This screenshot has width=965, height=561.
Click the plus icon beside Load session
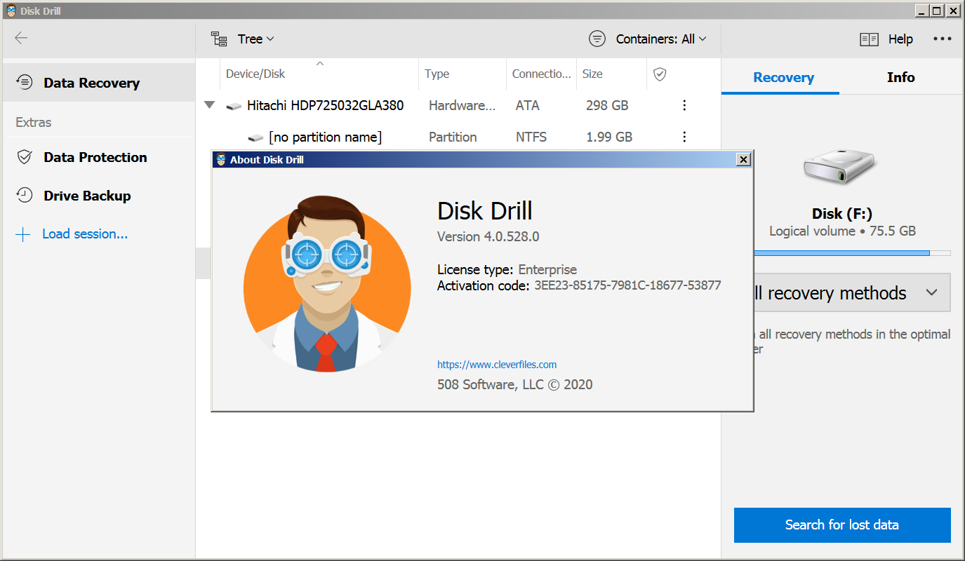(23, 234)
